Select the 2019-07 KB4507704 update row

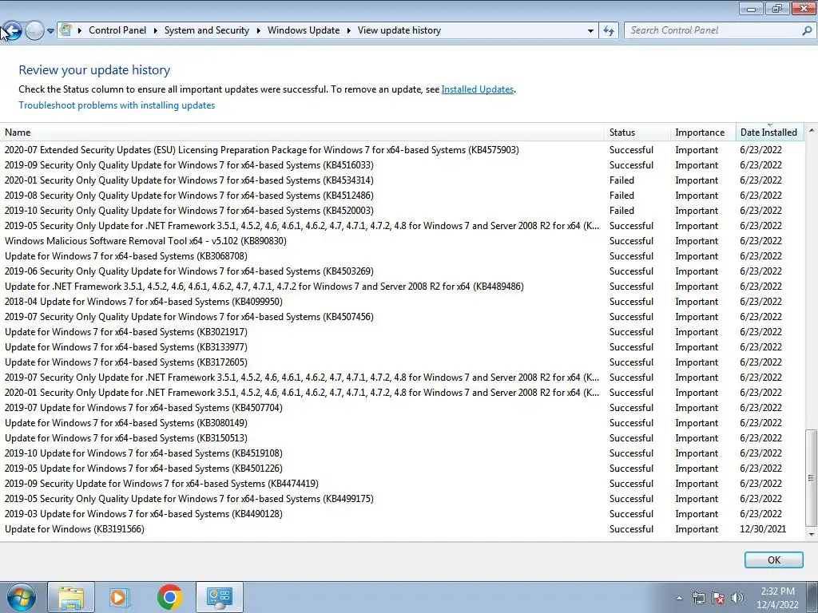tap(402, 408)
